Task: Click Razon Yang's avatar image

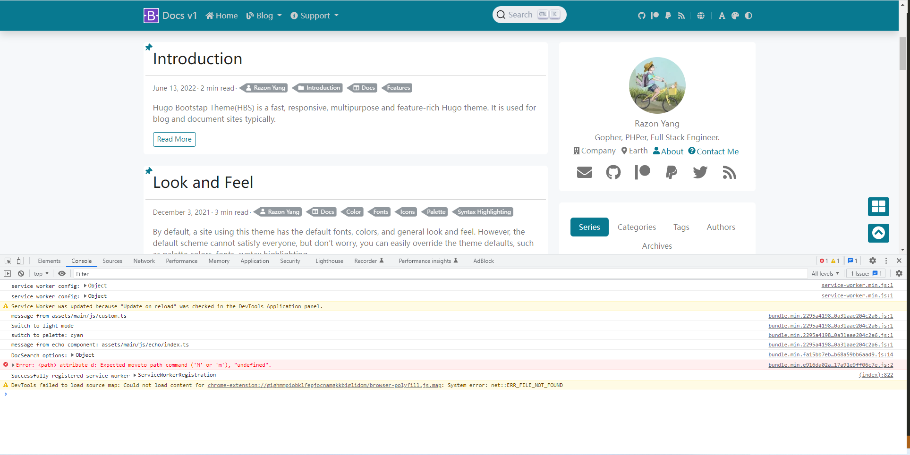Action: (x=657, y=85)
